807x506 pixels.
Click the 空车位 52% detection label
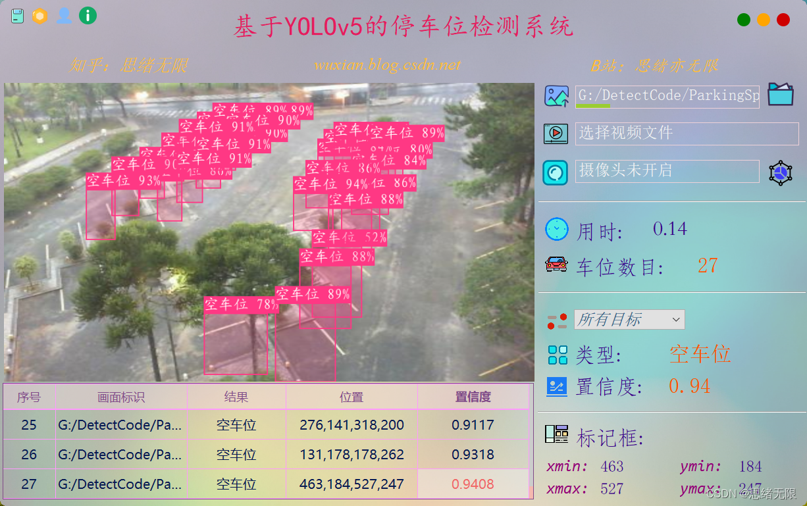(x=349, y=237)
